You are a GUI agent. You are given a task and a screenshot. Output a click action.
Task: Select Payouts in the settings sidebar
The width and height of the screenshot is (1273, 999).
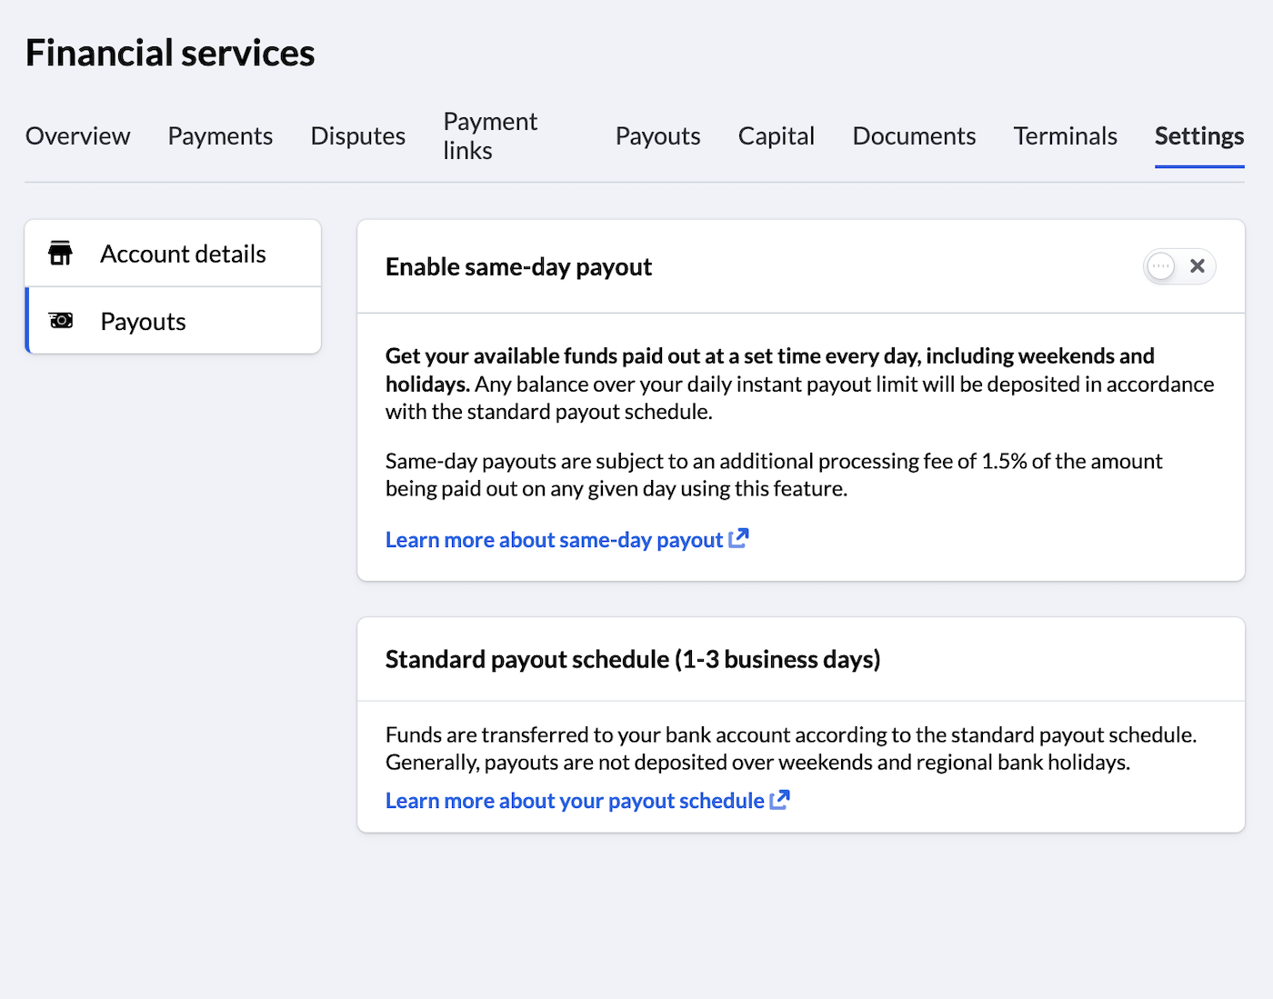click(143, 321)
